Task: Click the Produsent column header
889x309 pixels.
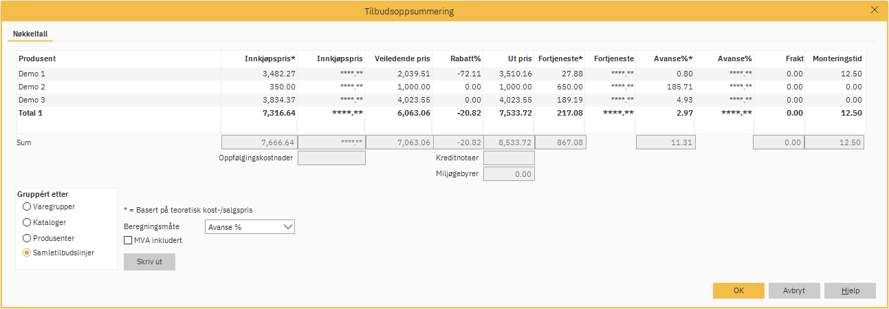Action: tap(37, 59)
